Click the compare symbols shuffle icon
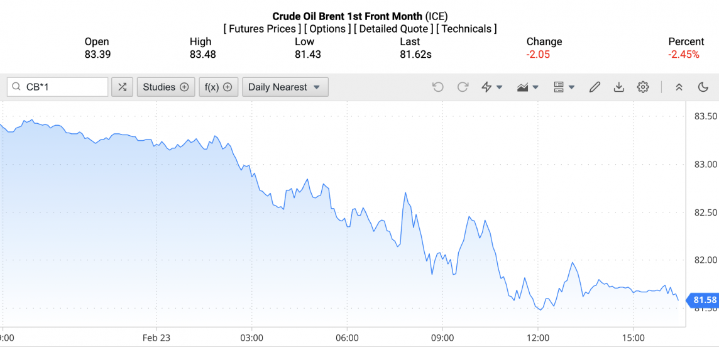This screenshot has width=719, height=347. 122,87
